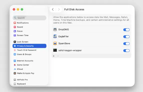
Task: Toggle SpamSieve disk access switch
Action: pyautogui.click(x=126, y=43)
